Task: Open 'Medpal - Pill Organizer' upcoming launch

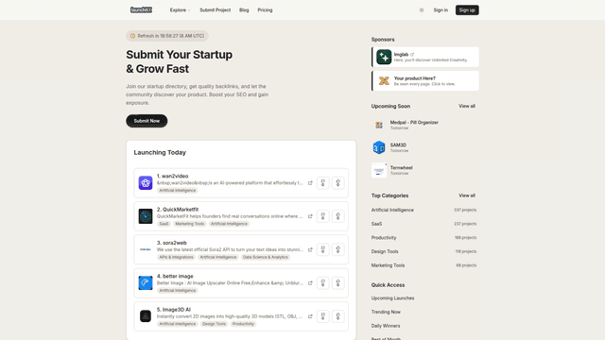Action: (x=414, y=123)
